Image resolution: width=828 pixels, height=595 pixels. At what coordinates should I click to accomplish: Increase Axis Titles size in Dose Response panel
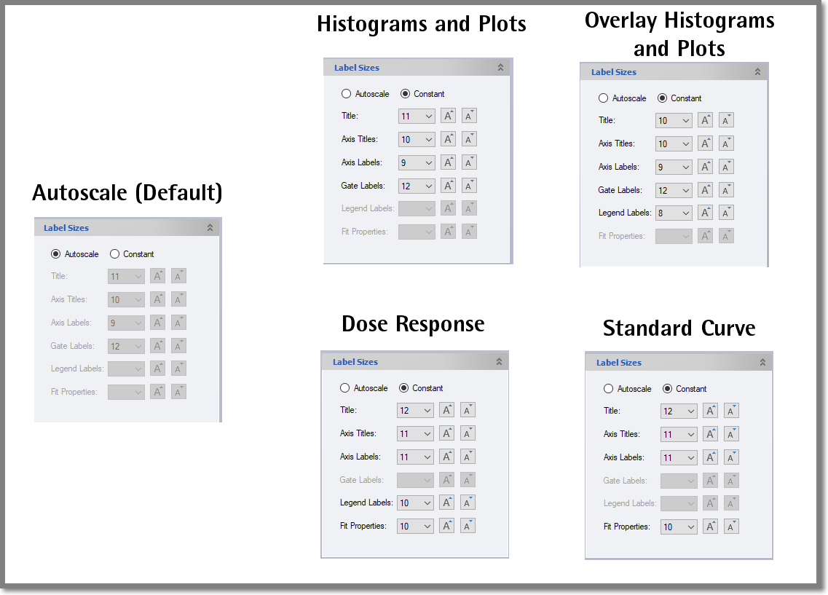[x=446, y=433]
